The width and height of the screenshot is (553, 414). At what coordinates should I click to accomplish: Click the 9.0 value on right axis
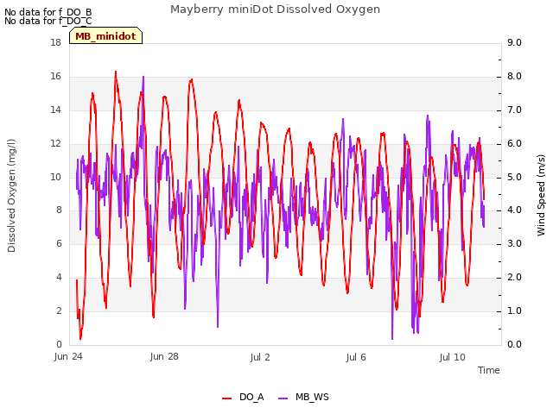[x=514, y=42]
